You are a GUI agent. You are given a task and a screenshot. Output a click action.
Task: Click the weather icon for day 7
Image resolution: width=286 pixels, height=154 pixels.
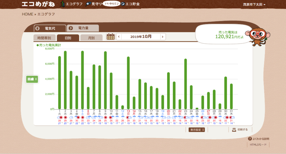(x=94, y=117)
